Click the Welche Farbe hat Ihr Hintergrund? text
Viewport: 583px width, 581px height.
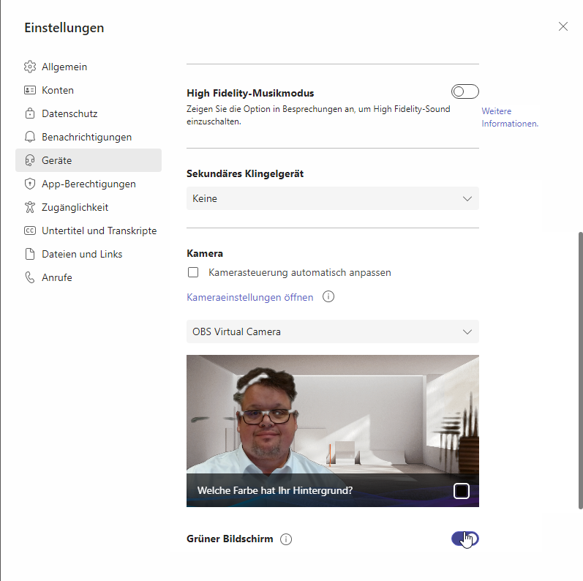click(x=275, y=490)
